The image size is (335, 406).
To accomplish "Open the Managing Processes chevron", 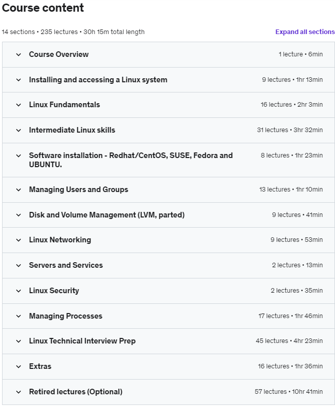I will pos(19,316).
